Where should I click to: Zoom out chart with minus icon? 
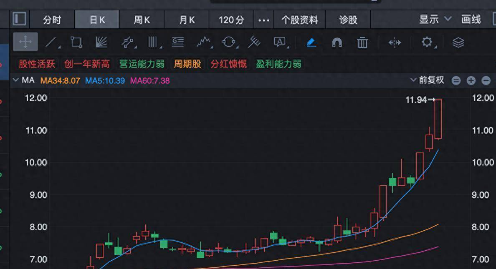486,81
